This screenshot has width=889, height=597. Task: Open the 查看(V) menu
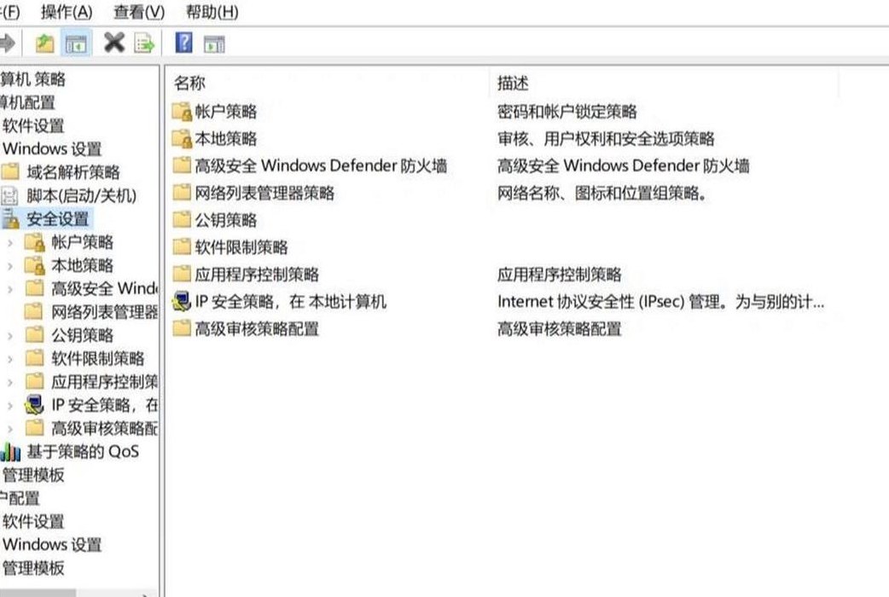139,12
